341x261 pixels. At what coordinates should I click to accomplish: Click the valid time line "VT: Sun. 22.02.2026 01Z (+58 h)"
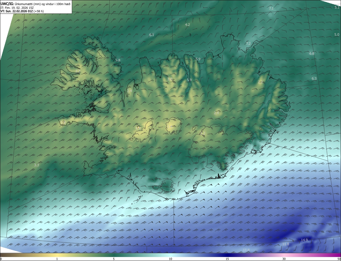pyautogui.click(x=22, y=11)
